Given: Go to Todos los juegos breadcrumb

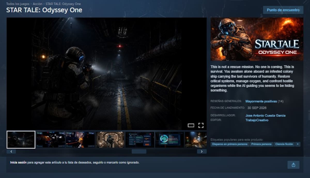Looking at the screenshot, I should [18, 4].
